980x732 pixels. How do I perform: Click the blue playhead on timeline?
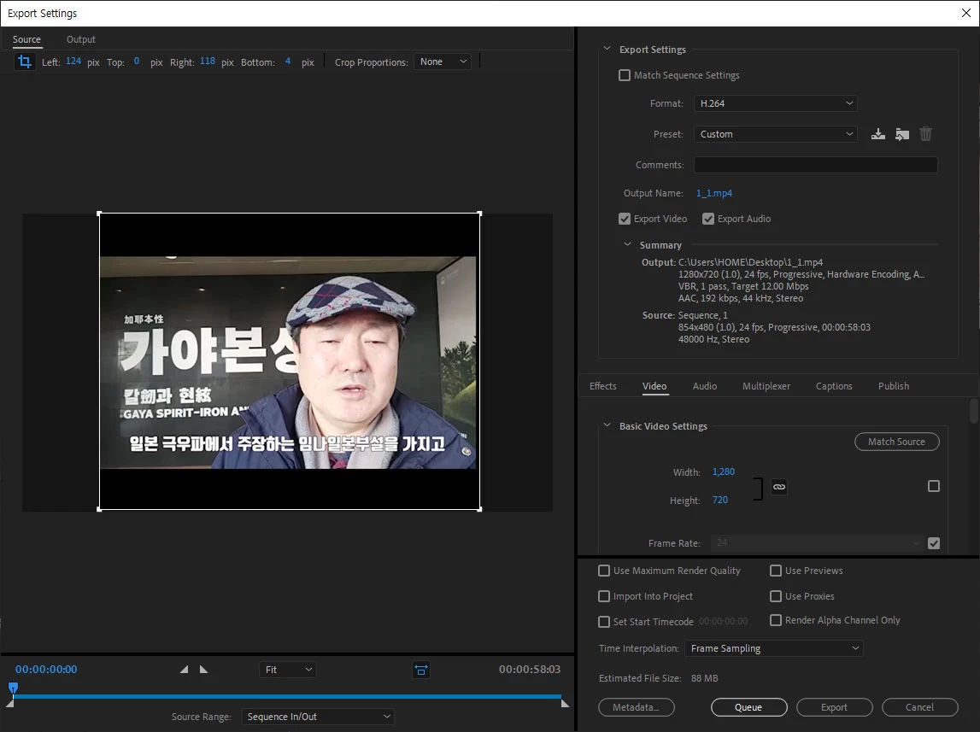pyautogui.click(x=13, y=688)
